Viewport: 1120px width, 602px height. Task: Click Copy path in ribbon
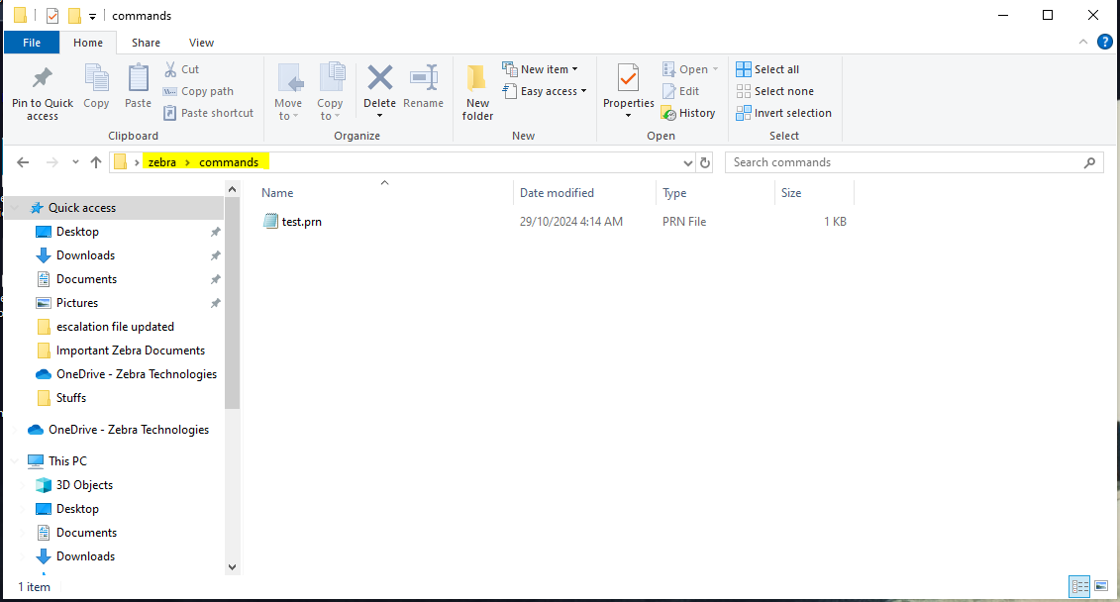(199, 91)
